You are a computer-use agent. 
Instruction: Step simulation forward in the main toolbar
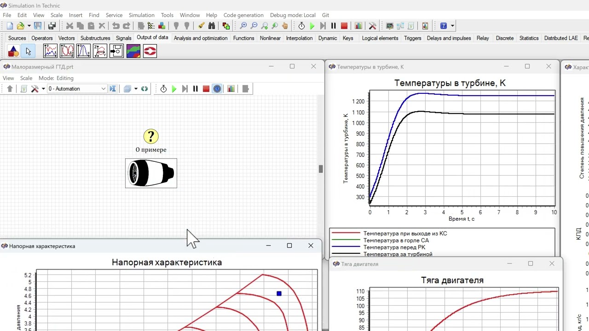[323, 26]
